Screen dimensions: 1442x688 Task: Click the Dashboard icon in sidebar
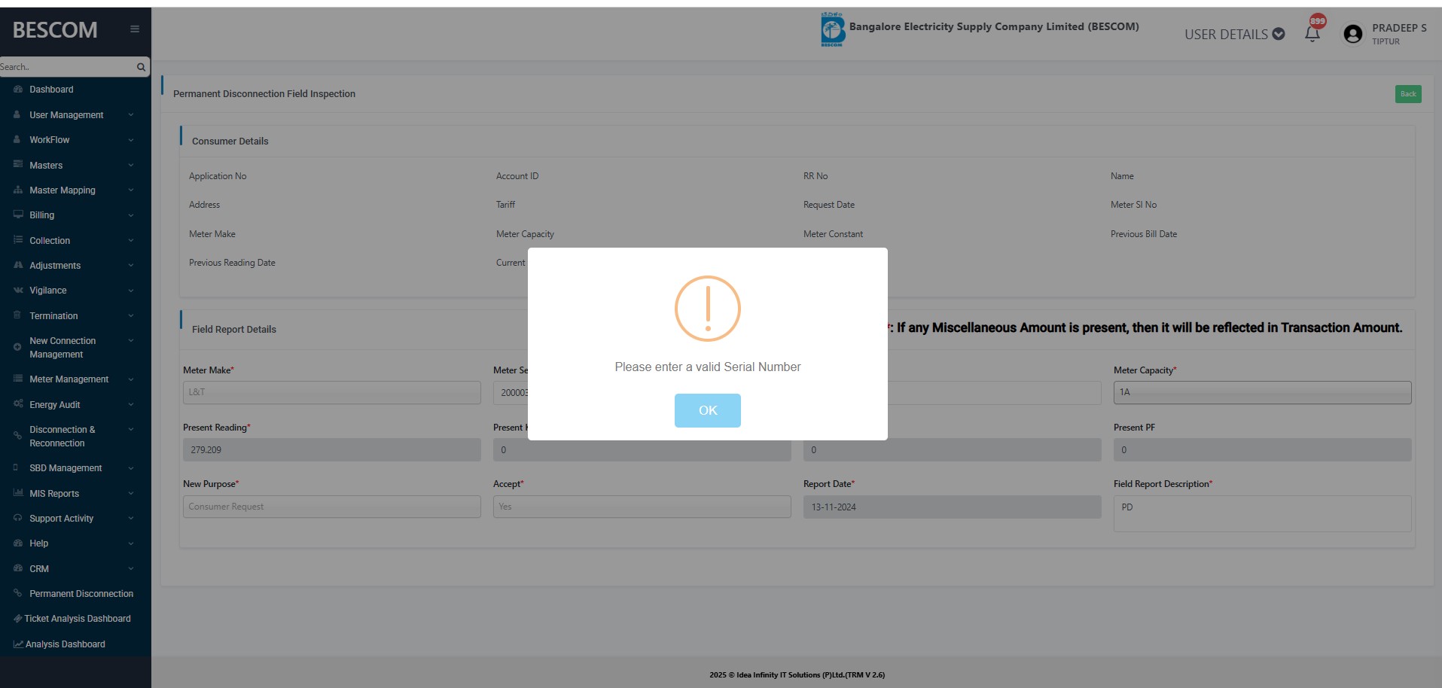(x=18, y=90)
